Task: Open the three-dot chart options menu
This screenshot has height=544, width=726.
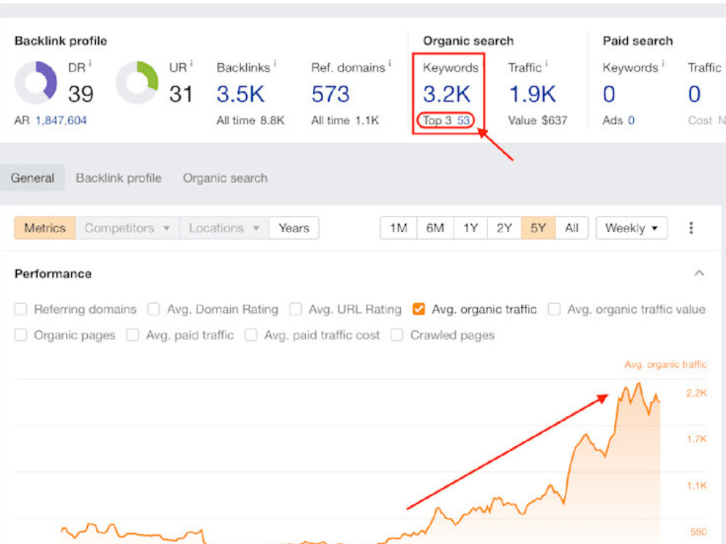Action: pos(691,228)
